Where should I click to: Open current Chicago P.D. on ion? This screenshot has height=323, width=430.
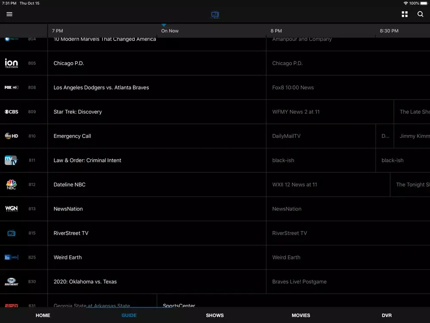[157, 63]
